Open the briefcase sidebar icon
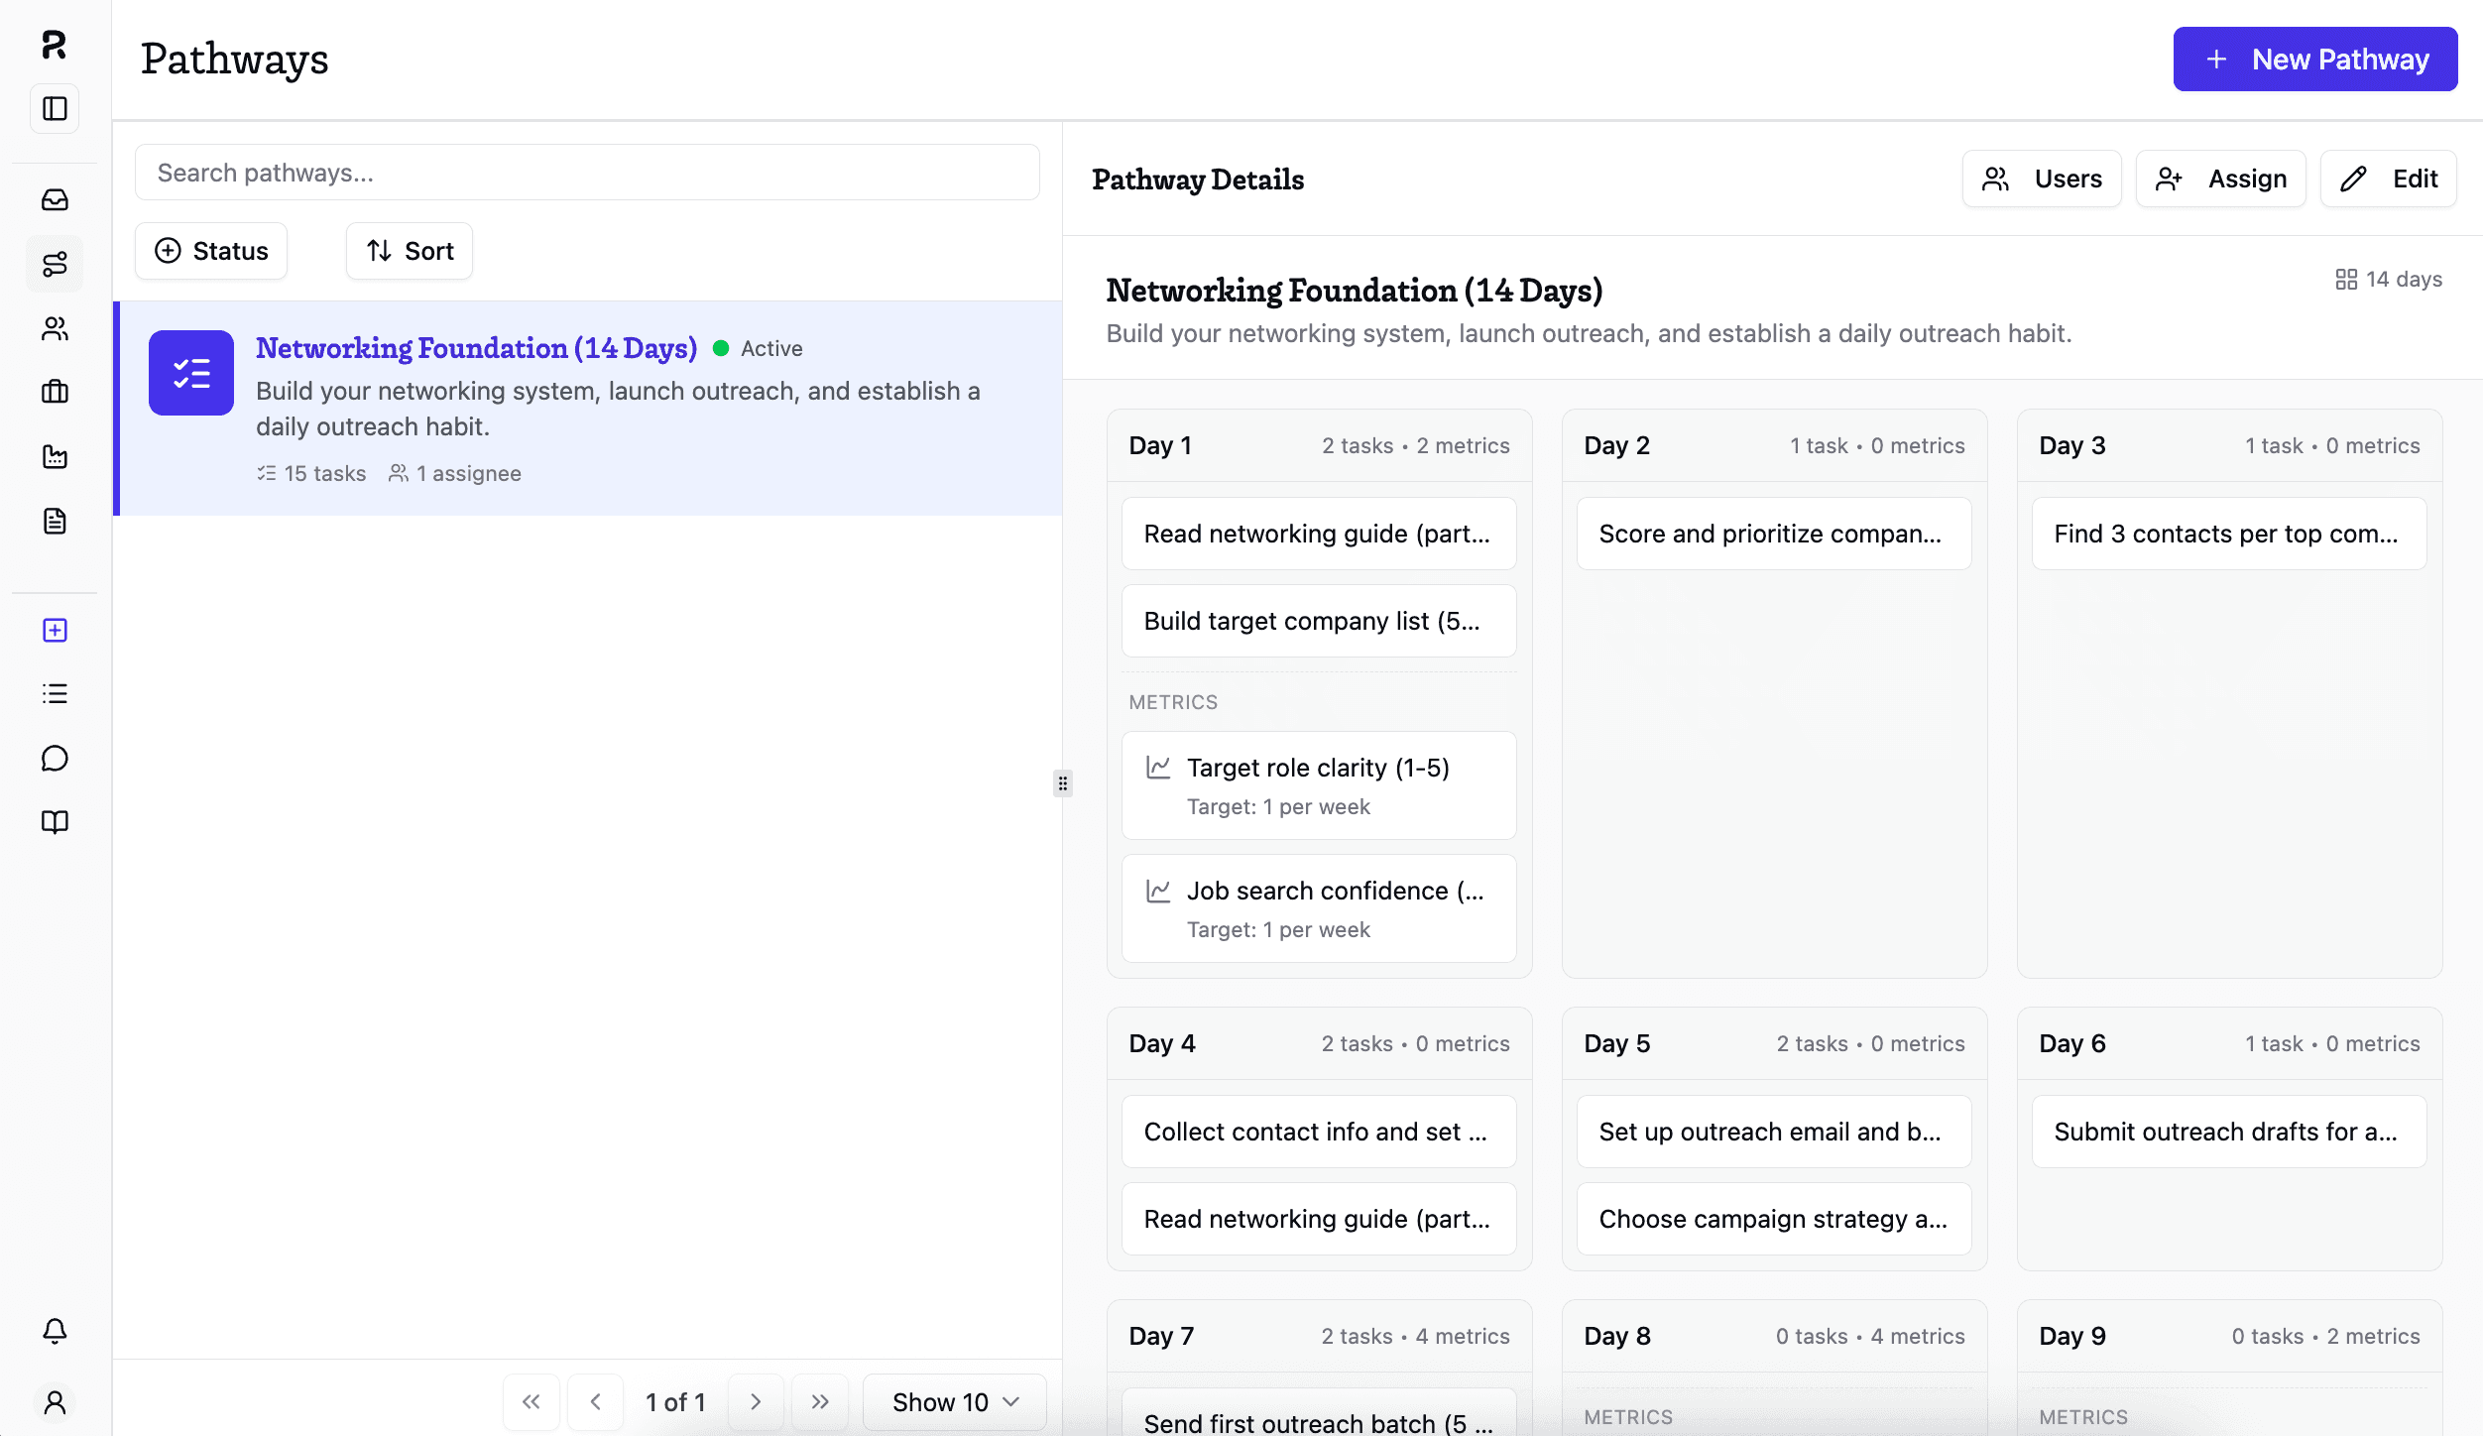 tap(55, 392)
